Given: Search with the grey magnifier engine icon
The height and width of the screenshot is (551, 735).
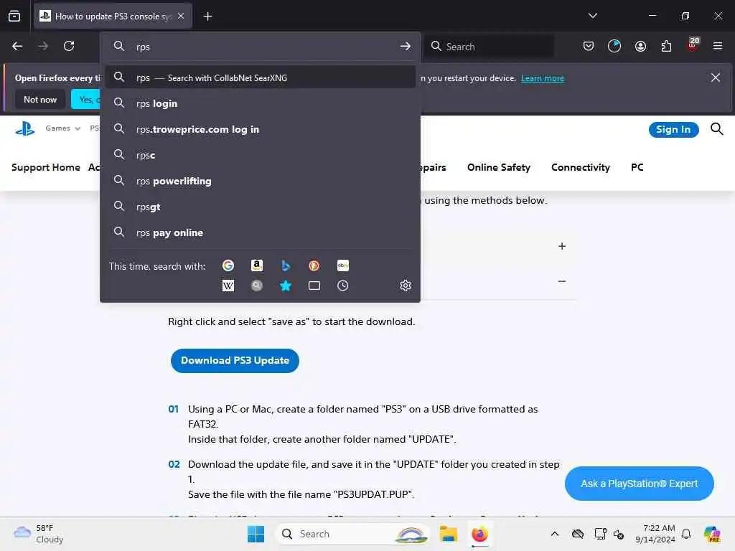Looking at the screenshot, I should pos(256,286).
